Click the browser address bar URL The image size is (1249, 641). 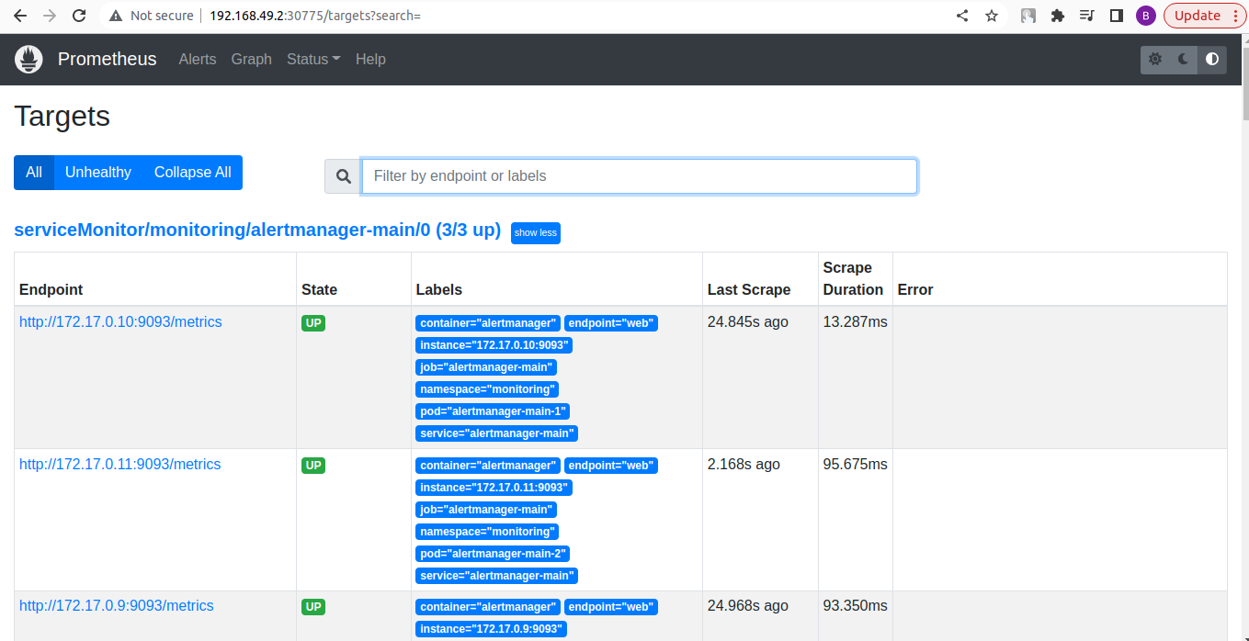point(315,16)
